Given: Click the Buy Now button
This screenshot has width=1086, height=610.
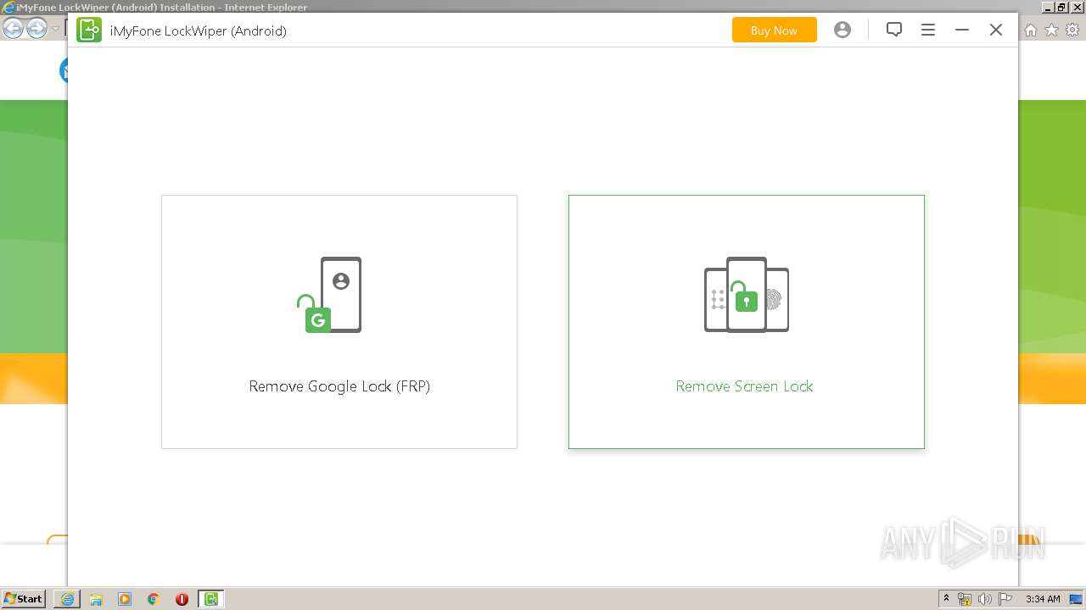Looking at the screenshot, I should 774,30.
